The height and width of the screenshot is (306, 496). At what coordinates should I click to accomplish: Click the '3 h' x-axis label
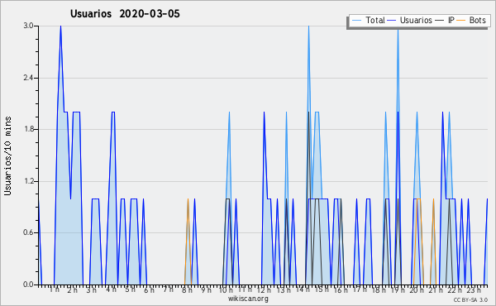pos(92,290)
